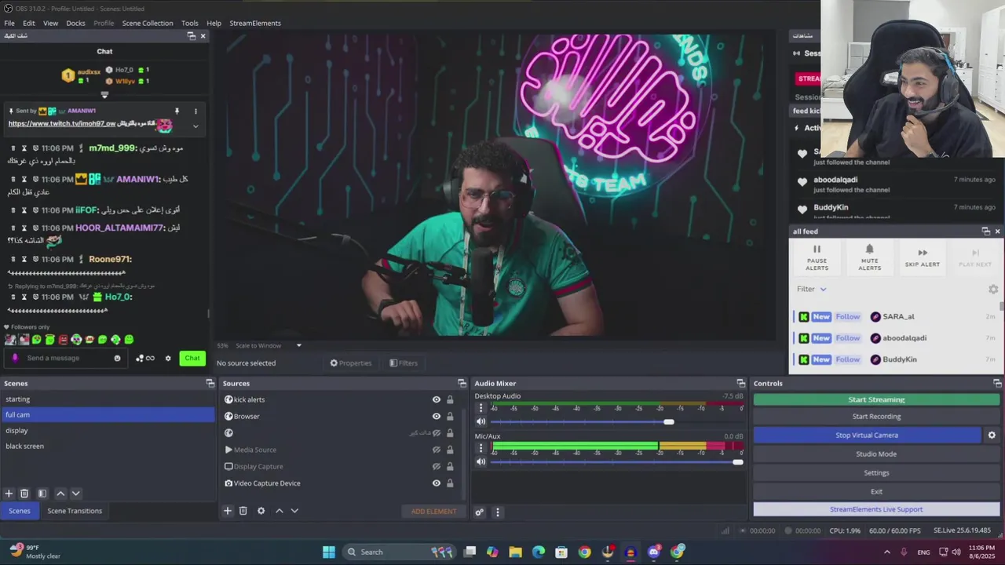Open Scene Collection menu

(x=148, y=24)
